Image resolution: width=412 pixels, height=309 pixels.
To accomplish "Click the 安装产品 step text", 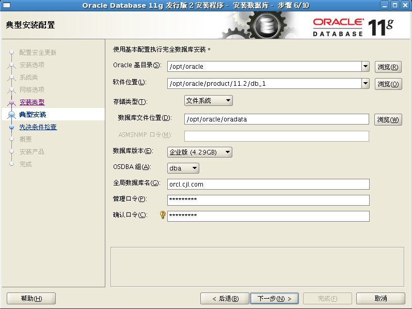I will [32, 152].
